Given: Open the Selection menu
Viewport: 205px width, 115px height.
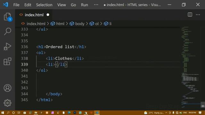Looking at the screenshot, I should (44, 5).
